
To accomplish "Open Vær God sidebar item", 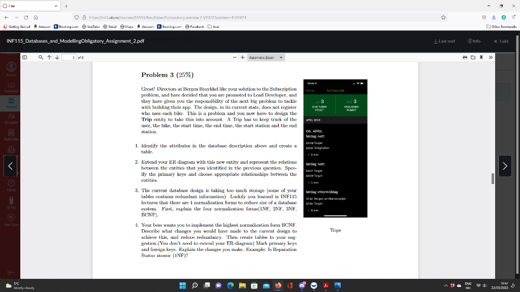I will point(11,220).
